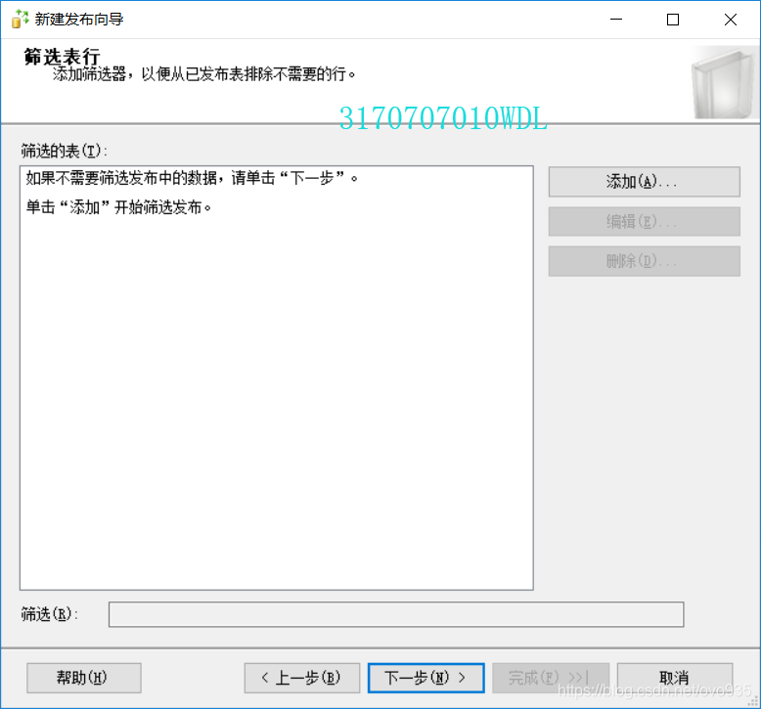Click the 筛选表行 page heading
The image size is (761, 709).
pos(63,57)
